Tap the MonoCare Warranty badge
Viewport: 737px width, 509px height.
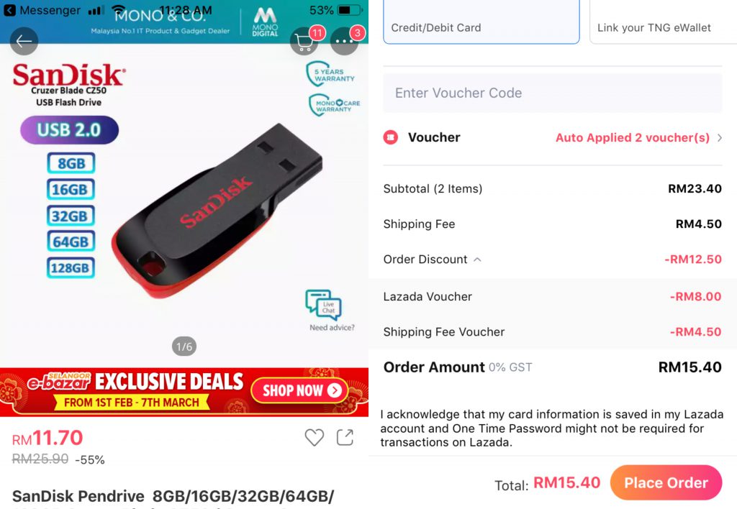point(334,105)
